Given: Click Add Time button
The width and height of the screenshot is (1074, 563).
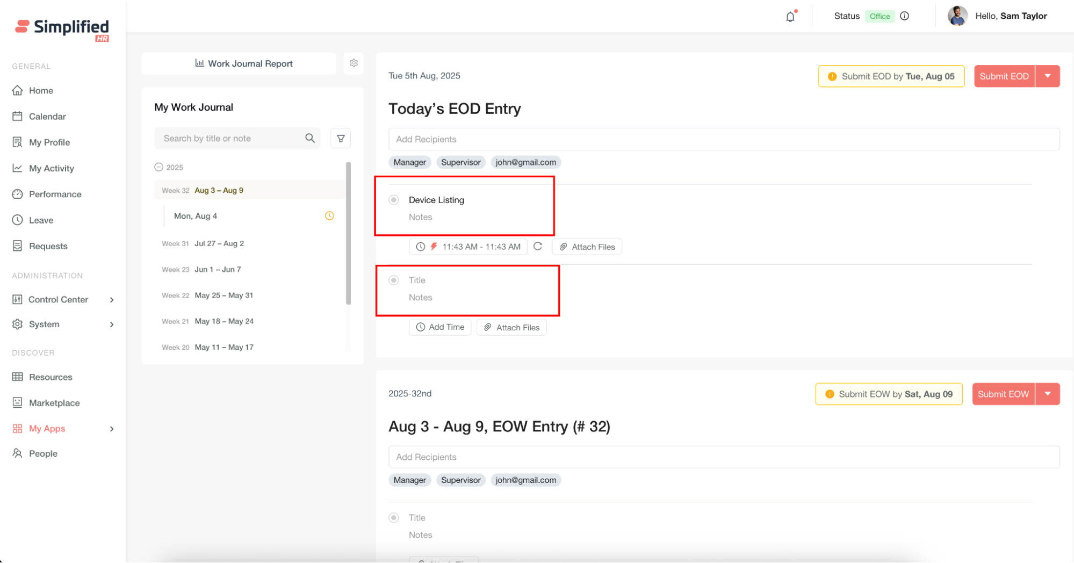Looking at the screenshot, I should coord(440,327).
